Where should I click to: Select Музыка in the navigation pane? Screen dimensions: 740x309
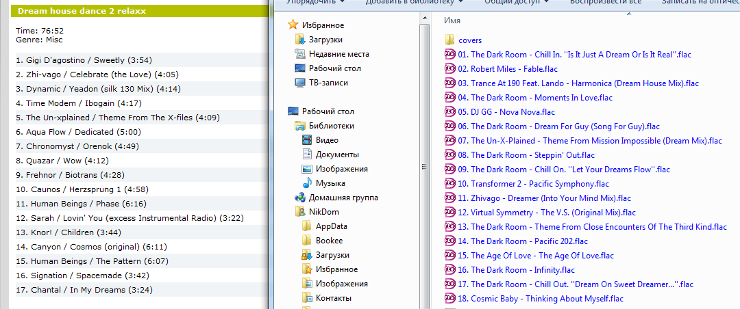(330, 183)
